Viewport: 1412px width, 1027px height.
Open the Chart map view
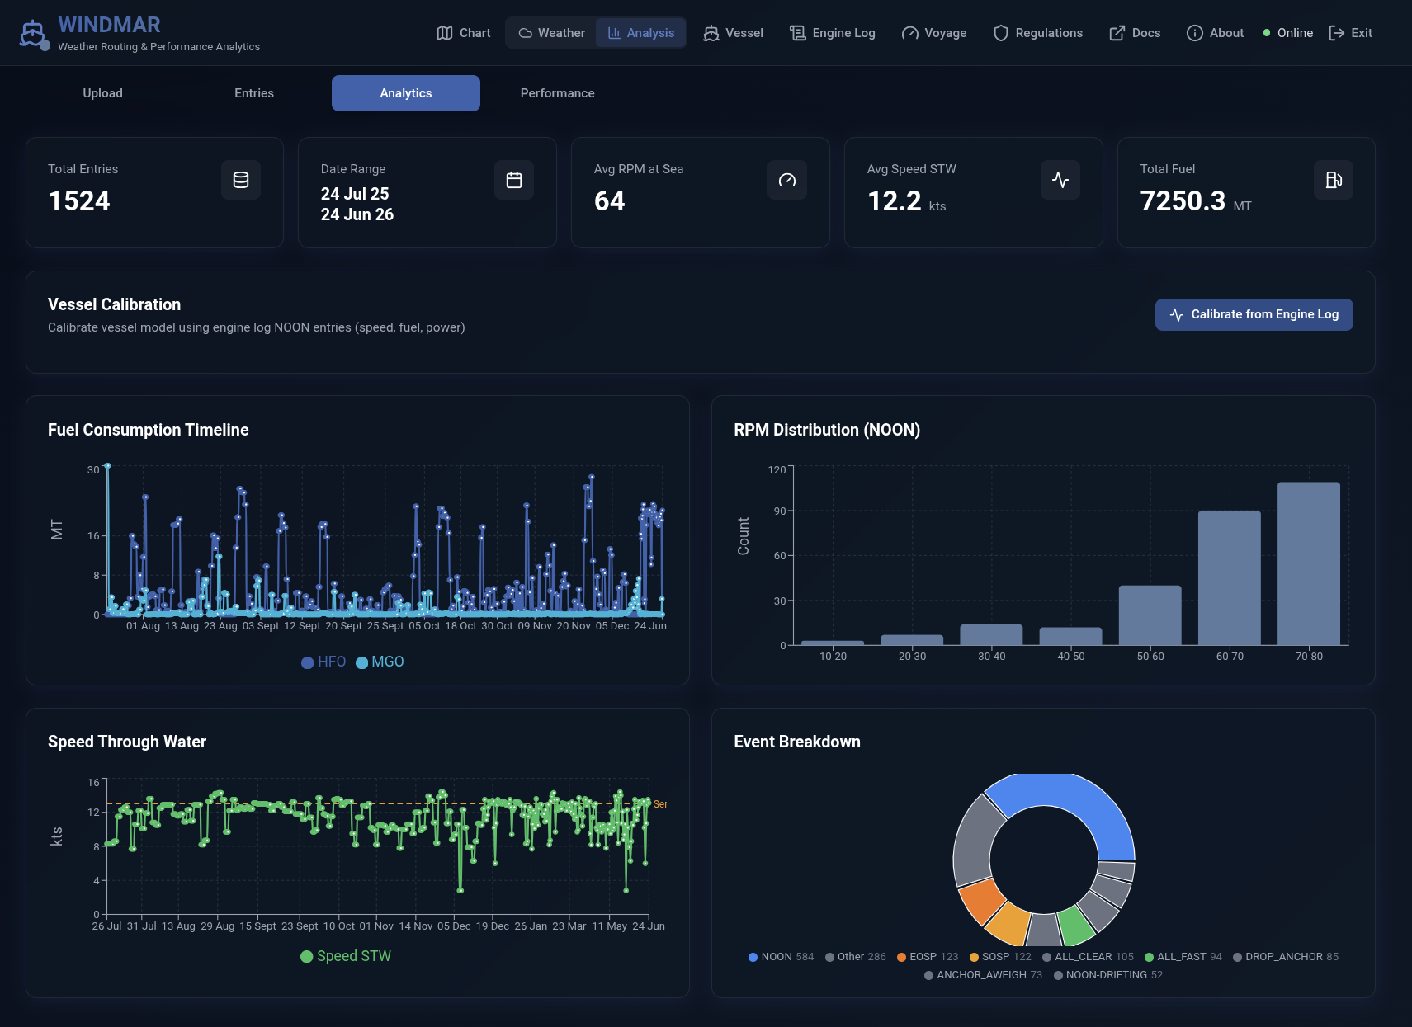[464, 33]
